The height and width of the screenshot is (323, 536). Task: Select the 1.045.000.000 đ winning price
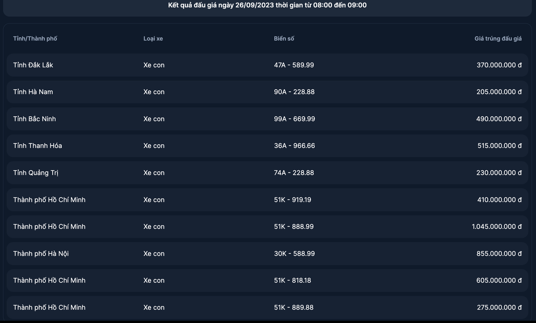click(x=497, y=227)
